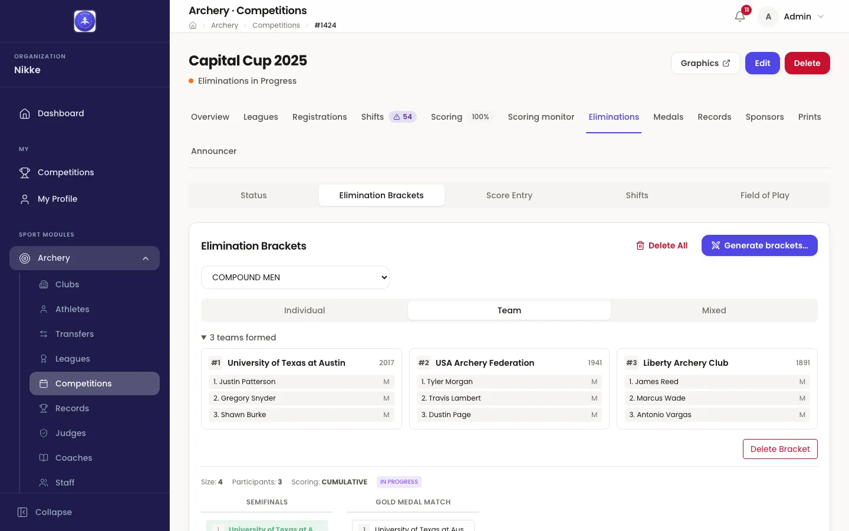Open the COMPOUND MEN category dropdown
Viewport: 849px width, 531px height.
click(x=295, y=277)
